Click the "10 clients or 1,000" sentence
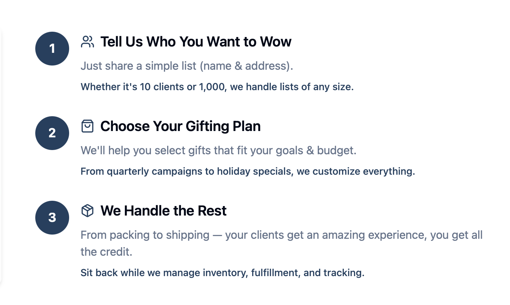The height and width of the screenshot is (305, 510). click(x=217, y=87)
